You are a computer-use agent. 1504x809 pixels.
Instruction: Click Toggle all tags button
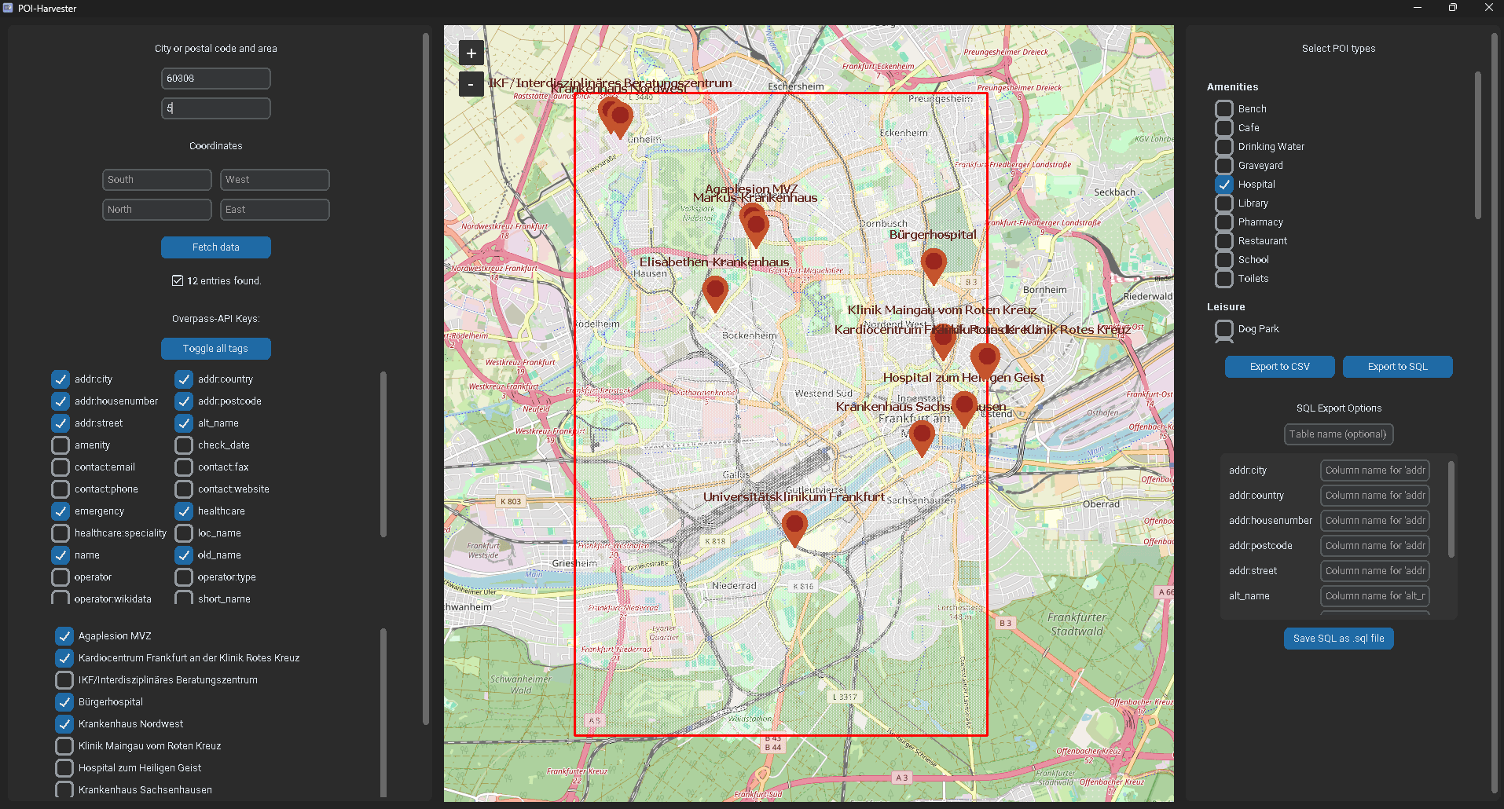(x=215, y=349)
